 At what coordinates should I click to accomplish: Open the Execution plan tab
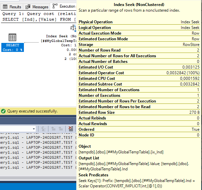click(x=64, y=6)
